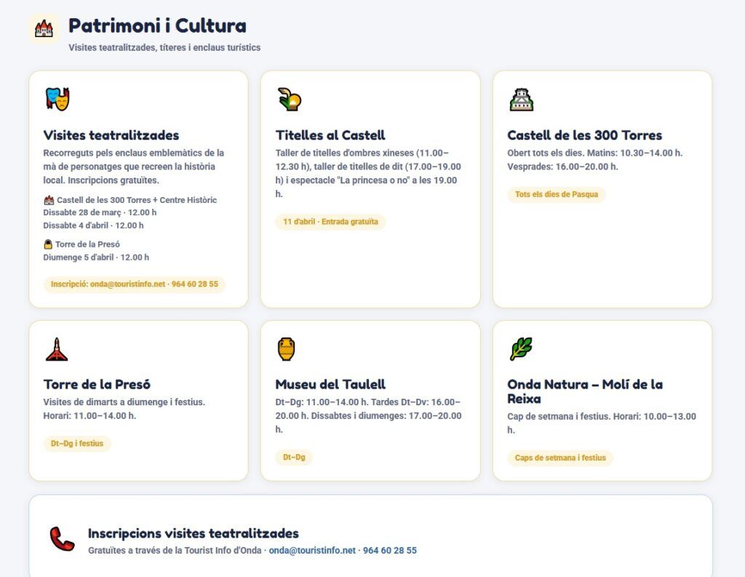Click the 'Inscripció: onda@touristinfo.net' badge
This screenshot has height=577, width=745.
[x=135, y=284]
